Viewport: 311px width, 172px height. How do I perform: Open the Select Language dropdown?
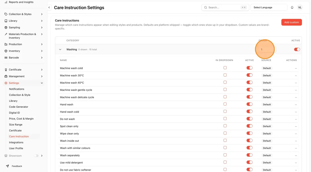269,7
